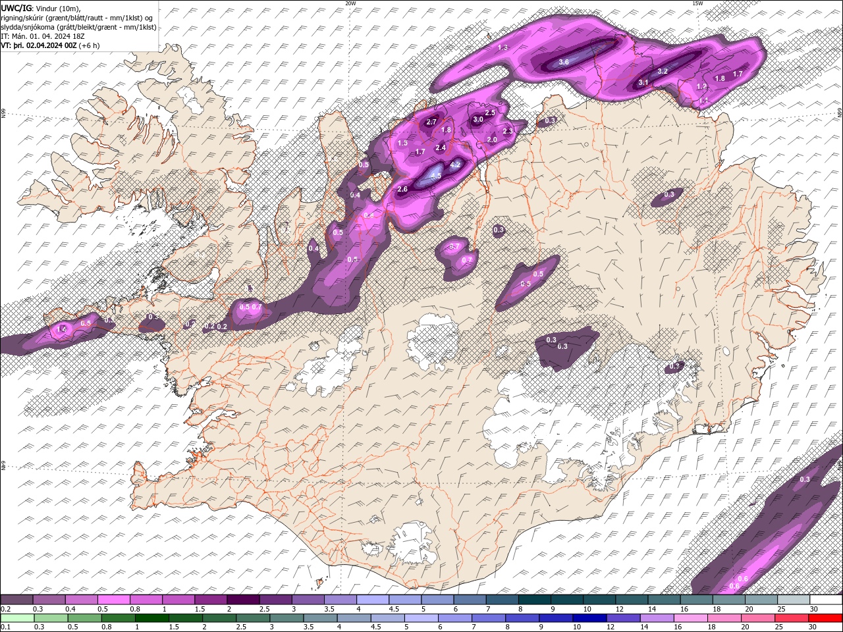Click the 2.6 snowfall value on the map

point(403,190)
